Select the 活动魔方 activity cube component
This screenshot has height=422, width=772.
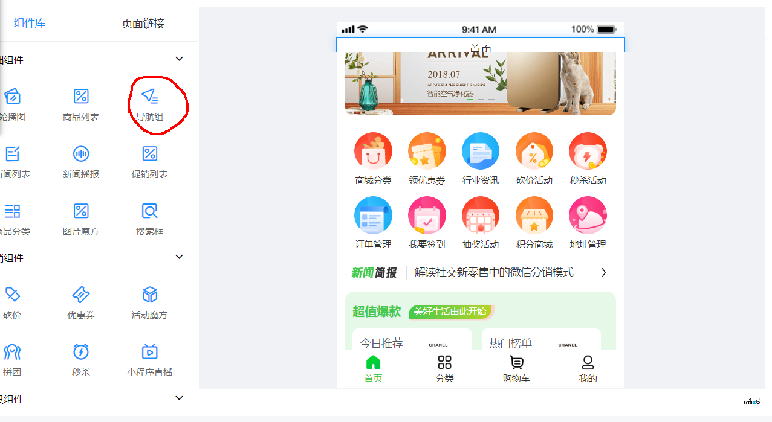pos(149,295)
